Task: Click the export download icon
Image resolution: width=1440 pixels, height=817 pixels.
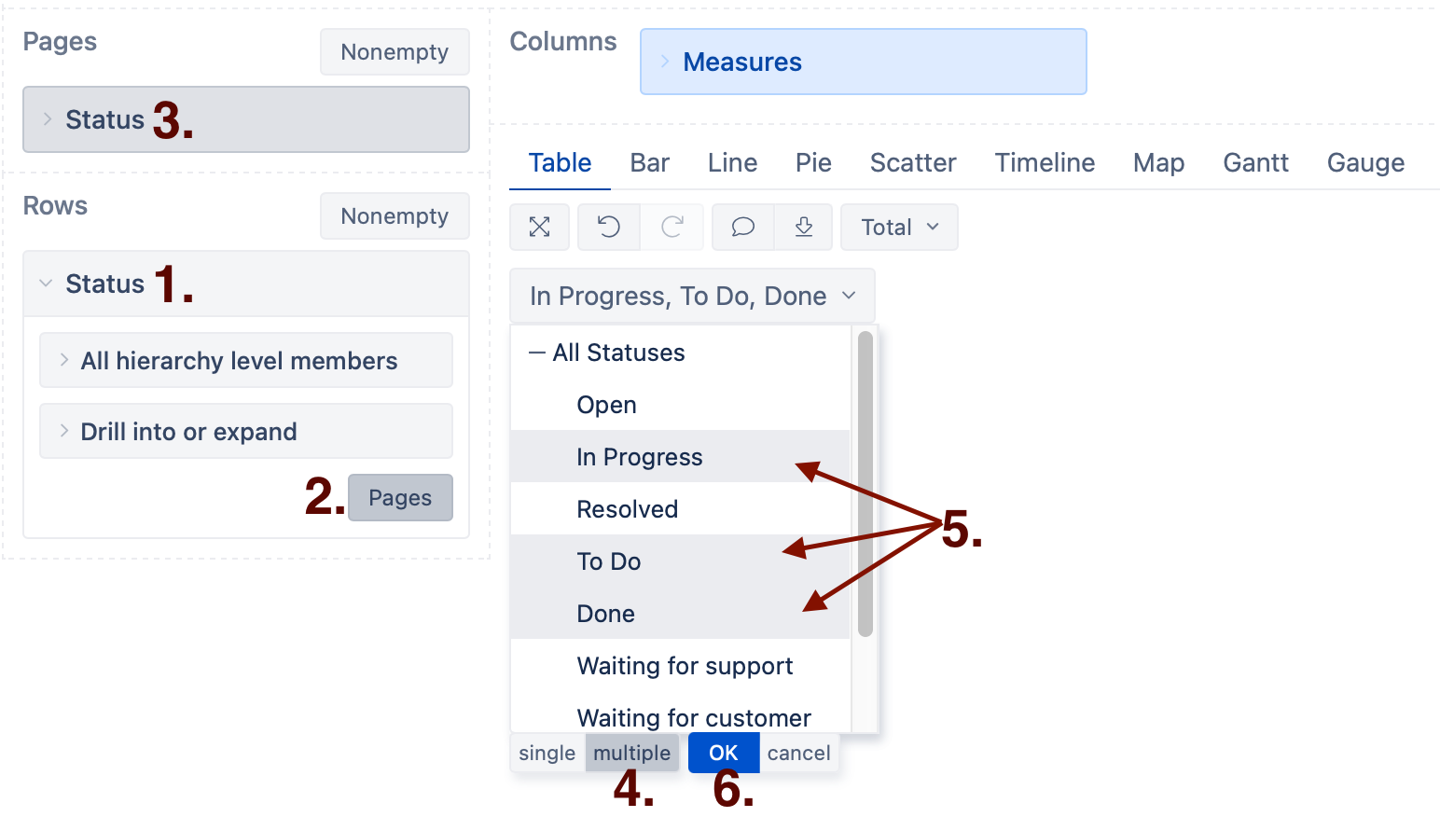Action: tap(804, 227)
